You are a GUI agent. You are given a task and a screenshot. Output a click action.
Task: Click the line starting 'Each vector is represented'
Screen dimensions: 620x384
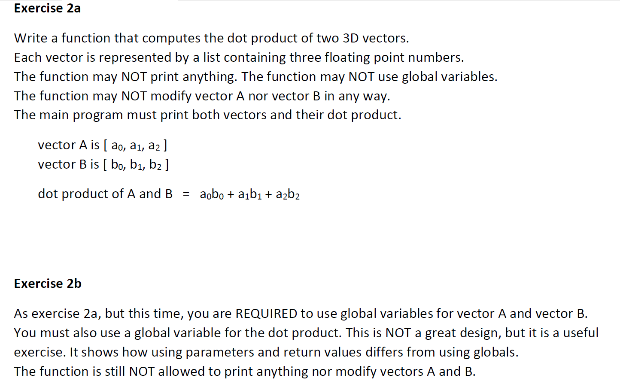pyautogui.click(x=239, y=57)
